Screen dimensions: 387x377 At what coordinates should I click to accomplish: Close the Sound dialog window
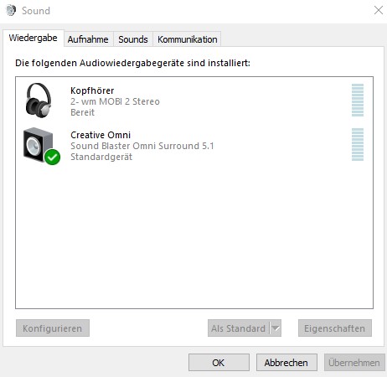pos(379,10)
